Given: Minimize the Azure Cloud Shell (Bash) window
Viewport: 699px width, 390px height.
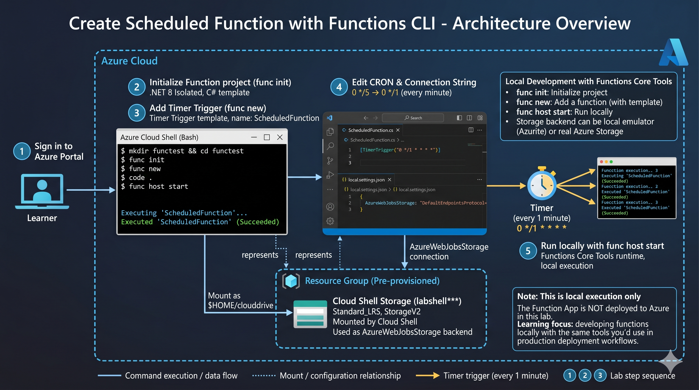Looking at the screenshot, I should (254, 137).
